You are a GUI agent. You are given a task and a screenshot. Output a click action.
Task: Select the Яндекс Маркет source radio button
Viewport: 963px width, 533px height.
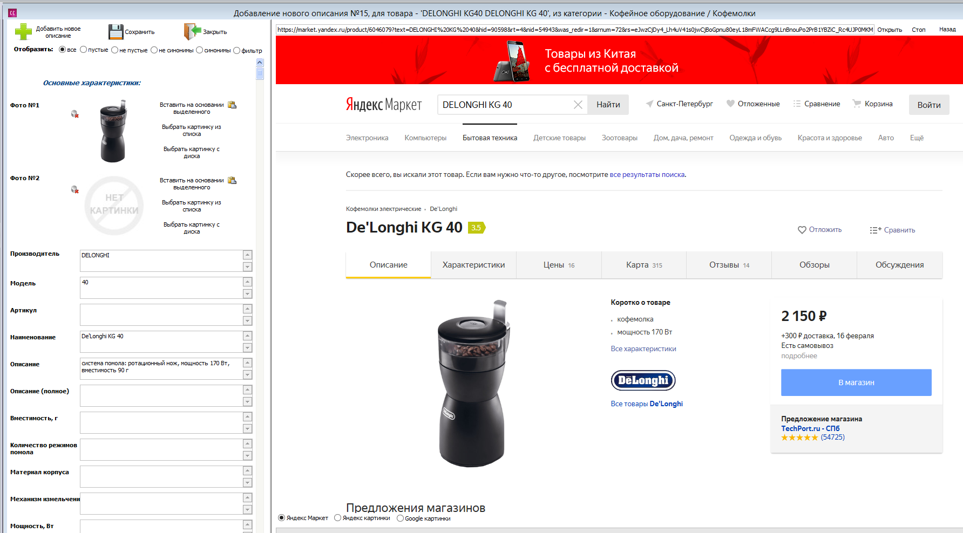[281, 518]
